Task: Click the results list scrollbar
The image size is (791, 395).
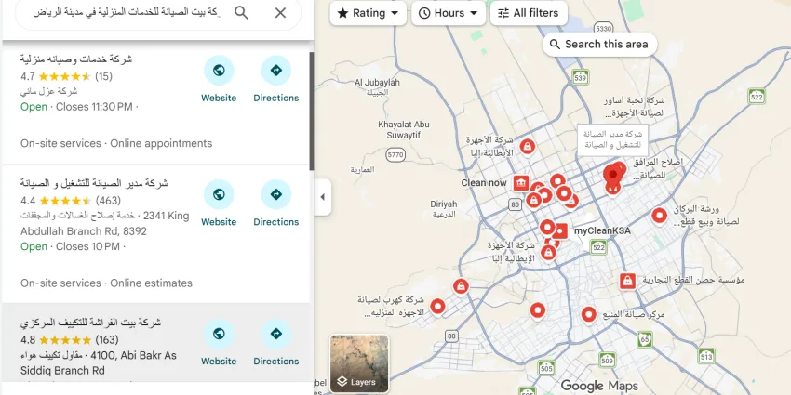Action: point(311,112)
